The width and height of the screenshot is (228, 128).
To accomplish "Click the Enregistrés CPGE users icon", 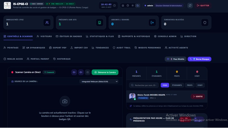I will point(47,23).
